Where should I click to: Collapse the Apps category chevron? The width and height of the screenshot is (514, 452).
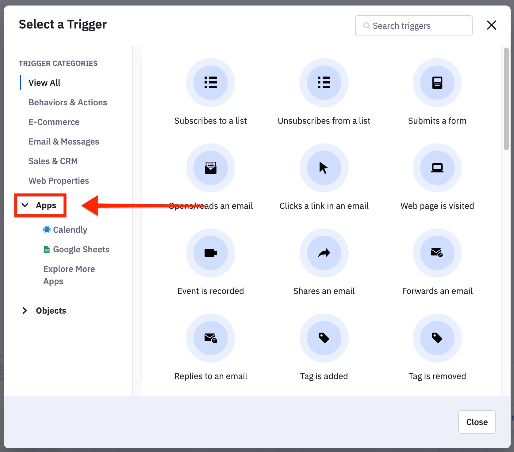tap(25, 205)
